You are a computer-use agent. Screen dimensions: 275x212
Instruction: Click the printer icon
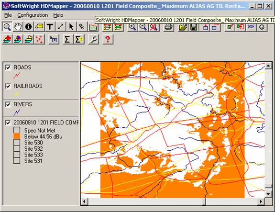coord(169,27)
